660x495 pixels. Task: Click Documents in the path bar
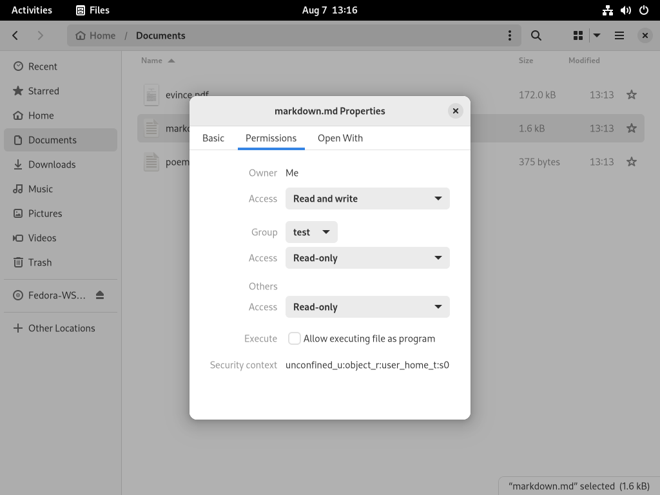160,36
